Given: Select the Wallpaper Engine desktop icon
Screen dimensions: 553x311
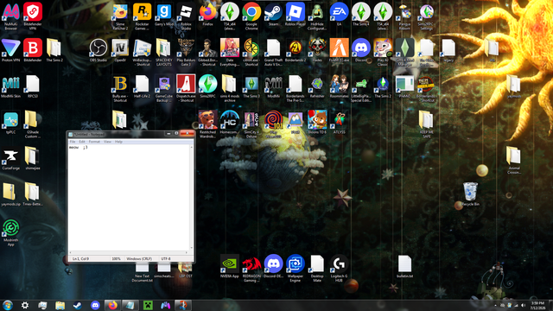Looking at the screenshot, I should 296,268.
